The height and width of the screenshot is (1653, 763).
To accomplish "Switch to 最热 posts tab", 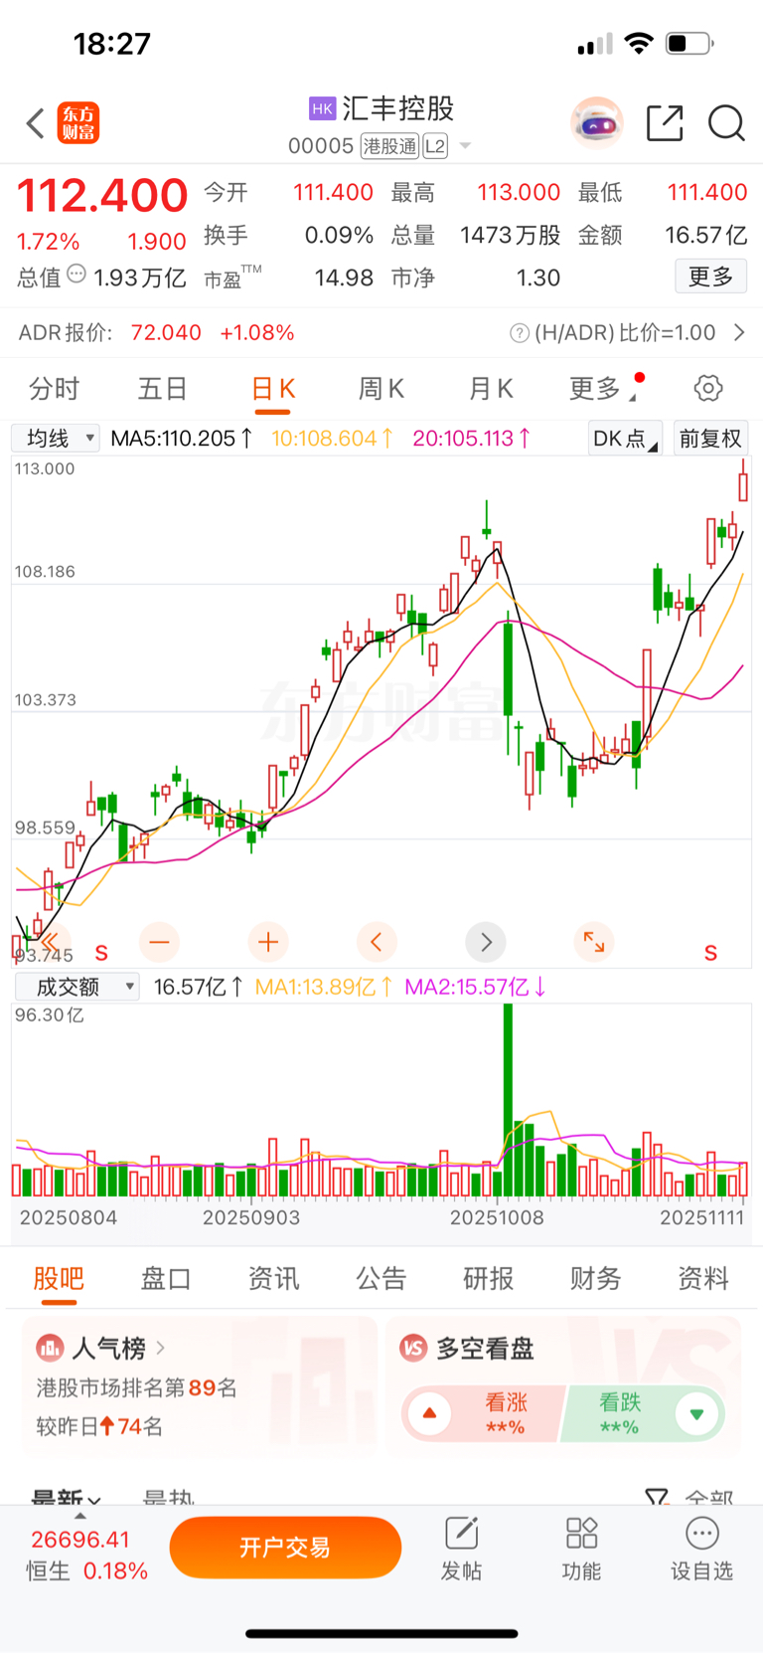I will 168,1497.
